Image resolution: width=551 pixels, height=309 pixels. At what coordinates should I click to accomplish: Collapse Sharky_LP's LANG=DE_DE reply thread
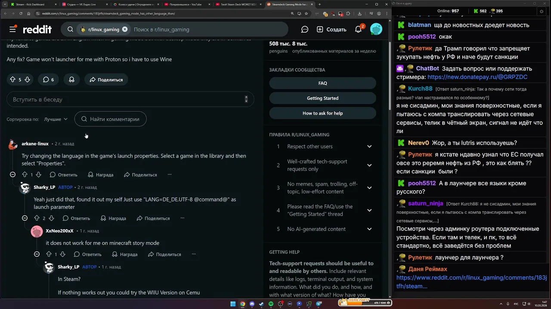tap(25, 218)
